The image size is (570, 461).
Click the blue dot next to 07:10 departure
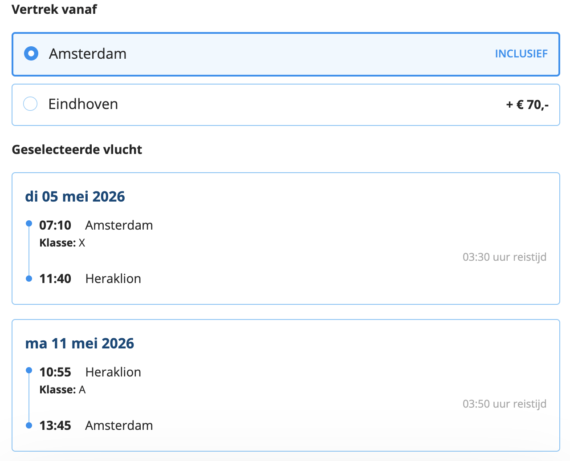29,223
